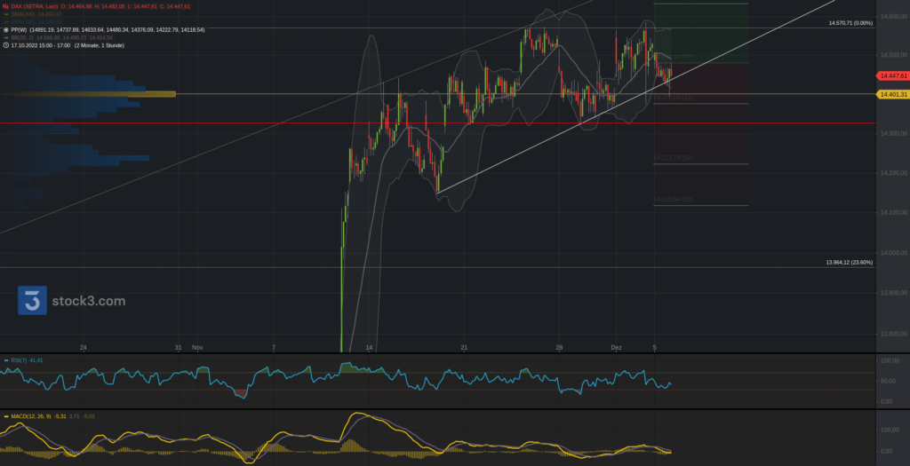Select the RSI(7) indicator label

20,360
